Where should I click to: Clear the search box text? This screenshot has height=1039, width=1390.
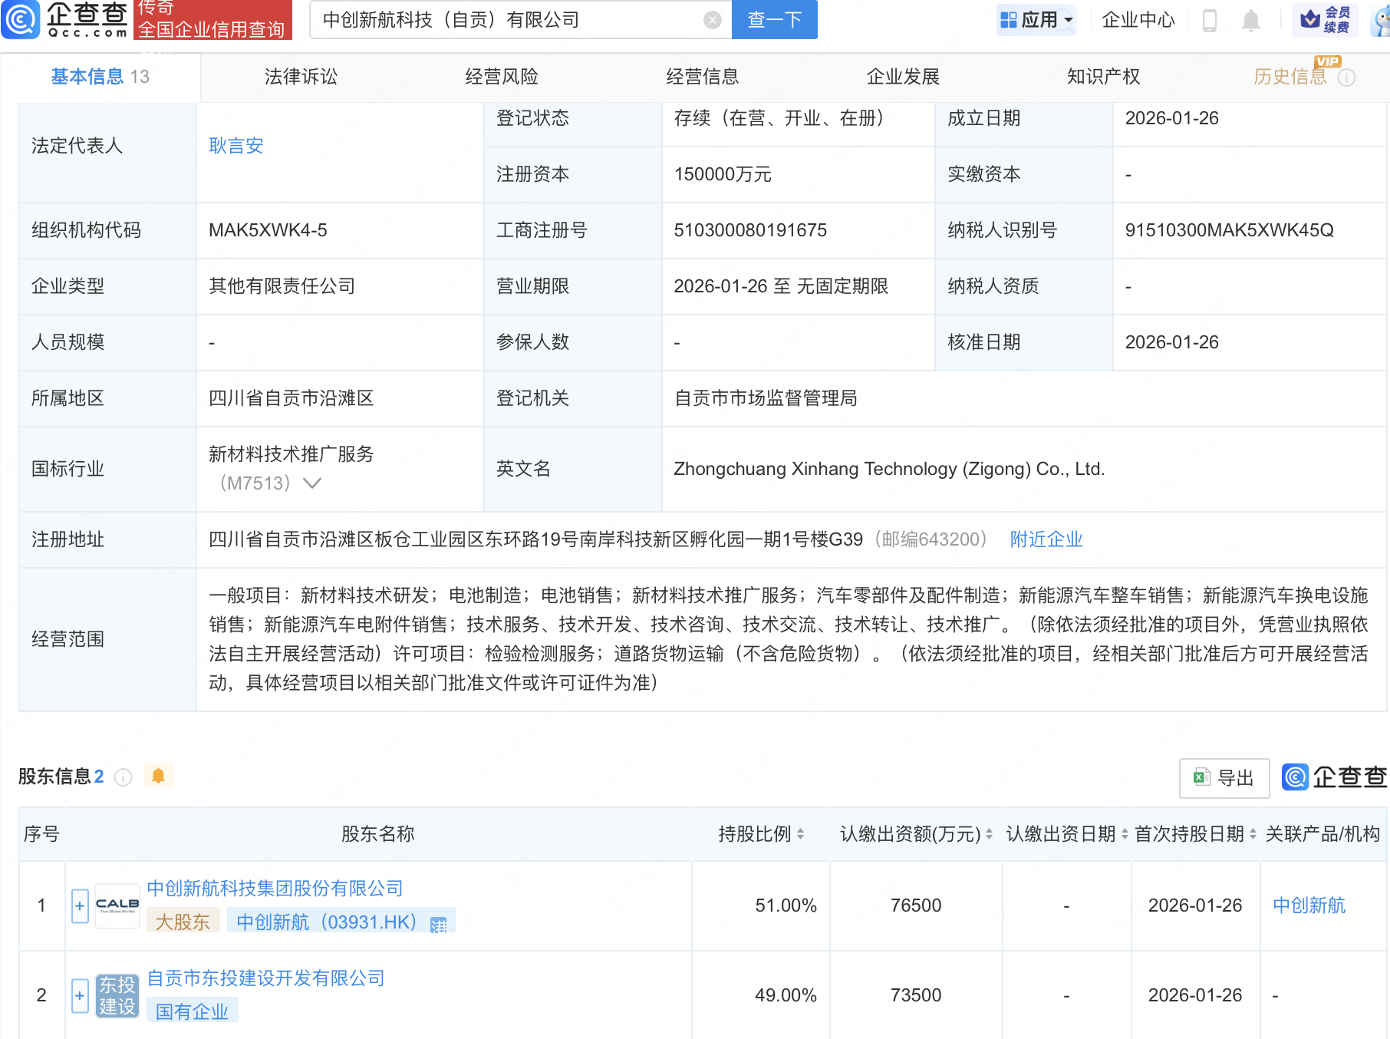(713, 20)
